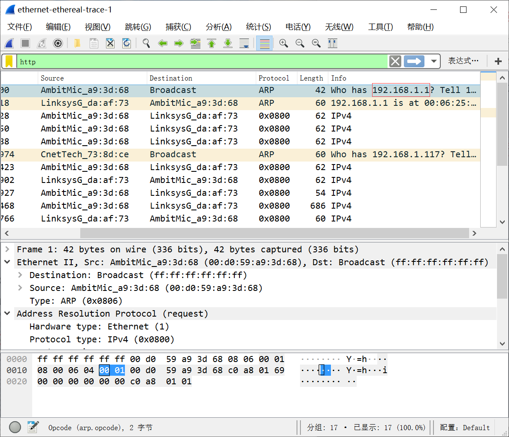Collapse Address Resolution Protocol node
The height and width of the screenshot is (437, 509).
click(7, 313)
